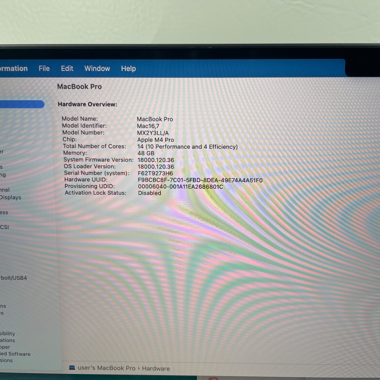Screen dimensions: 380x380
Task: Click the "Chip:" label
Action: tap(70, 139)
